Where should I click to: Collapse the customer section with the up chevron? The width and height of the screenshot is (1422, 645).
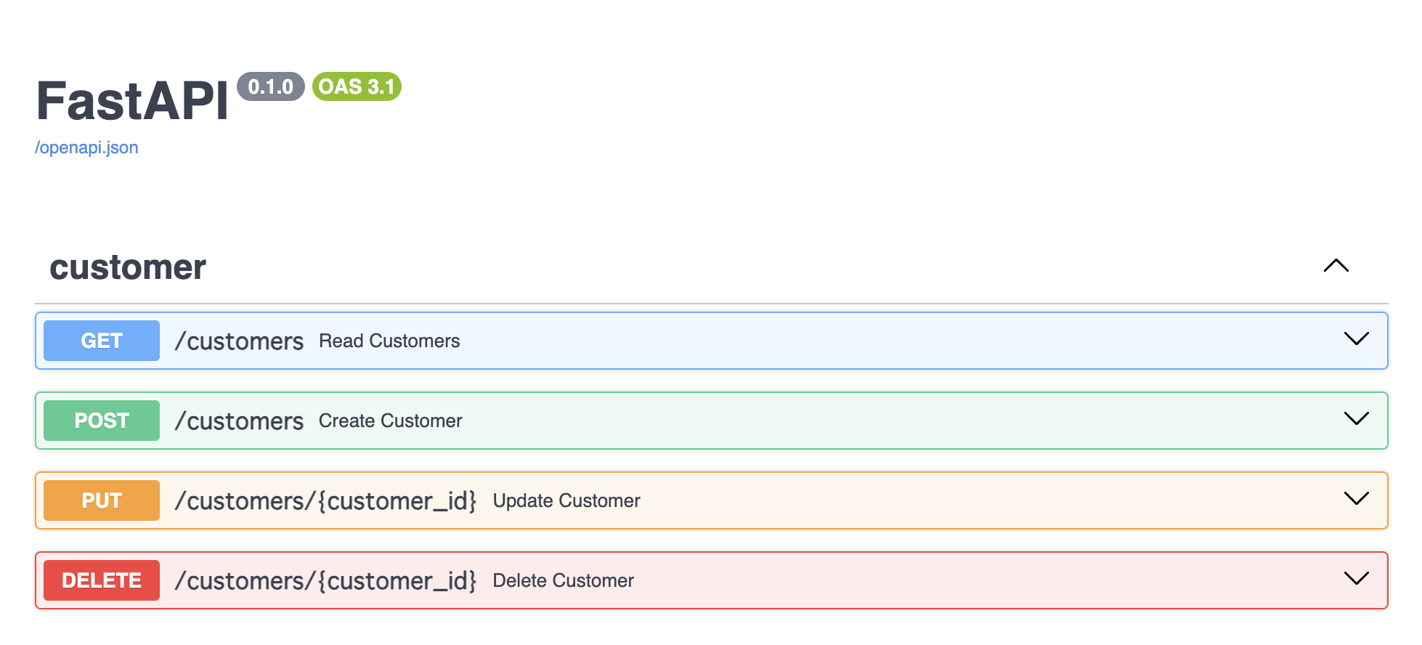[1336, 266]
